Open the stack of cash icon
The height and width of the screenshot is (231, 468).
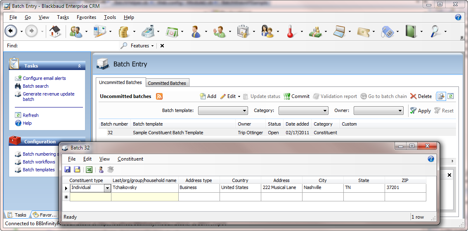pos(315,31)
